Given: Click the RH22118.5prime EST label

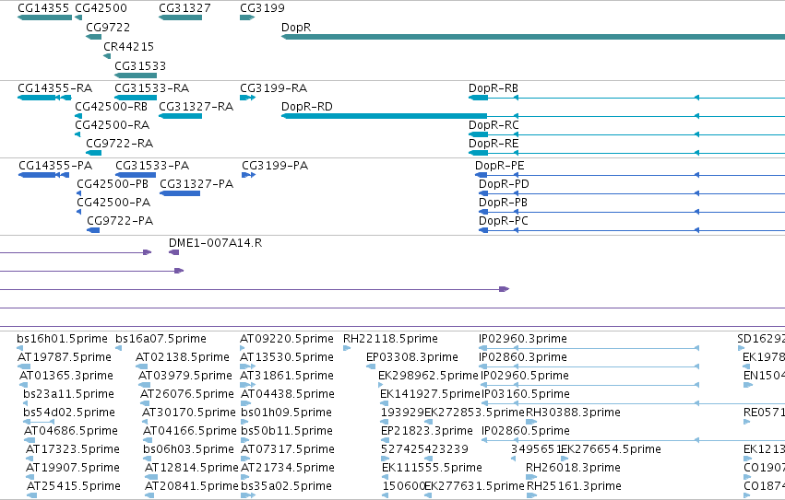Looking at the screenshot, I should point(390,339).
